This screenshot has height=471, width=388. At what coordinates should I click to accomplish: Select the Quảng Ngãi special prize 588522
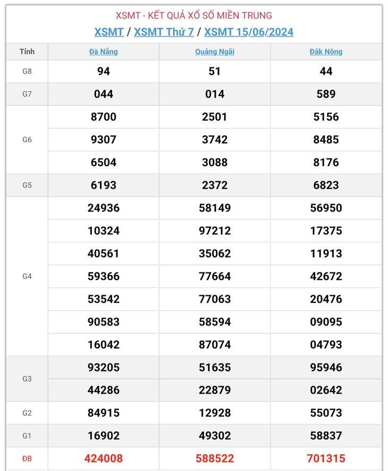point(215,458)
